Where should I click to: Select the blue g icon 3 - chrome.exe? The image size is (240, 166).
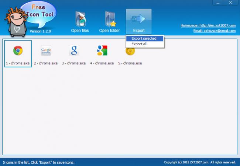tap(74, 54)
